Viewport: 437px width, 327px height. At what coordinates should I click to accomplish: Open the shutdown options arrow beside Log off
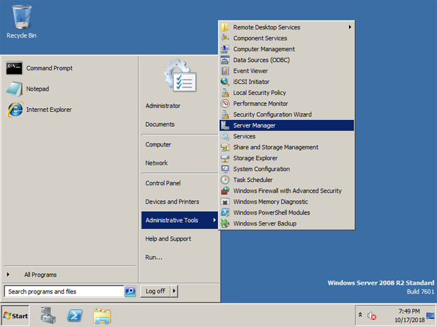pos(174,291)
